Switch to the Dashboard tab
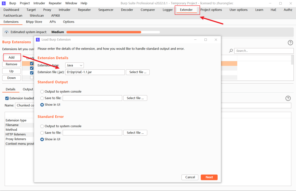 click(11, 10)
